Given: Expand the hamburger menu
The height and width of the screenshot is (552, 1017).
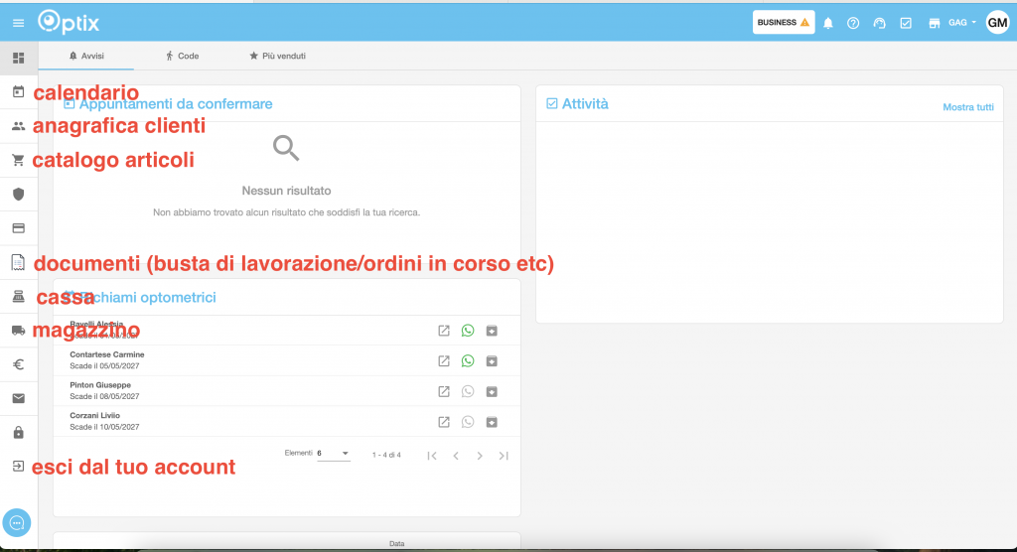Looking at the screenshot, I should point(18,23).
